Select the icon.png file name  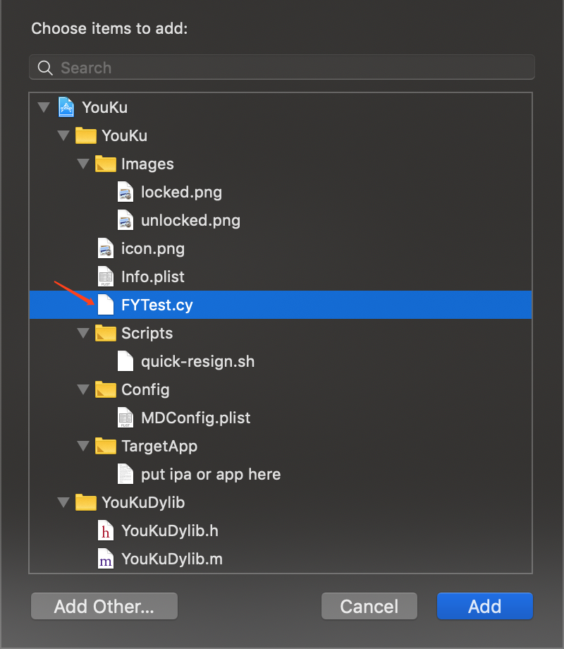click(x=153, y=249)
